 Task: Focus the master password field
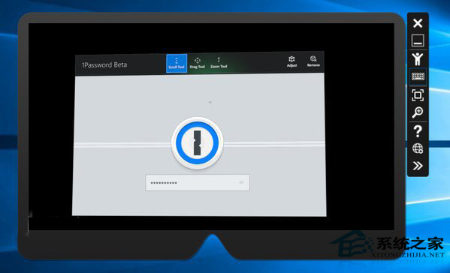[x=198, y=182]
